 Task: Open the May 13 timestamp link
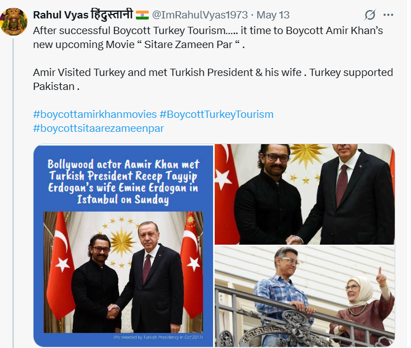273,15
